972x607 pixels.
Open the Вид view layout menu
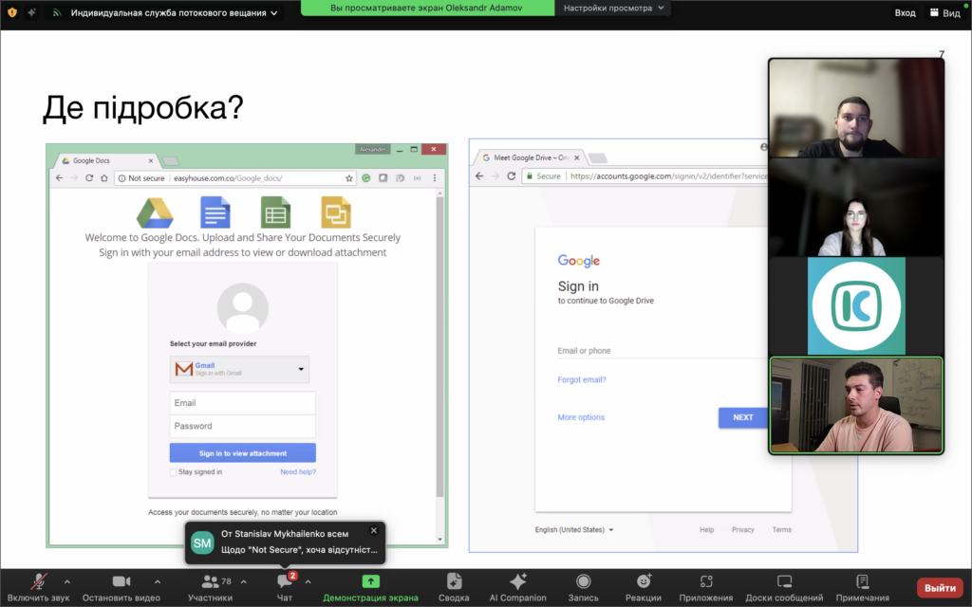click(x=944, y=12)
